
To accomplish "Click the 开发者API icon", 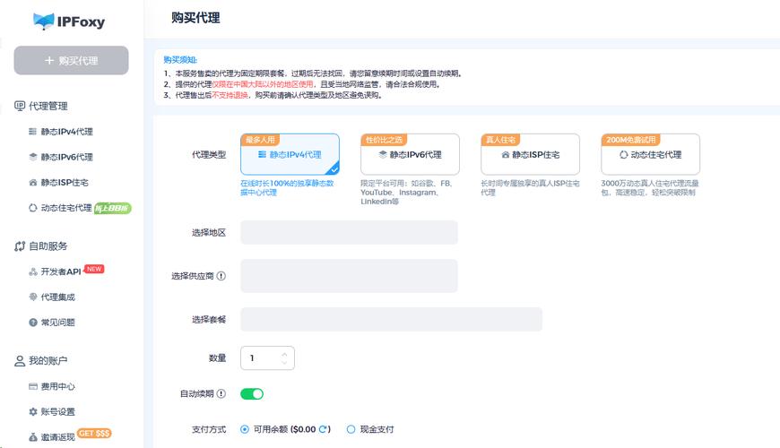I will click(x=33, y=271).
